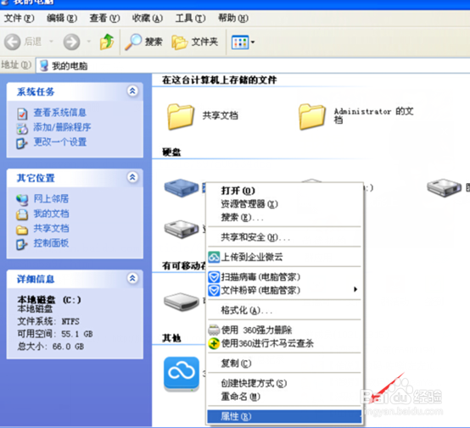Toggle the Folders (文件夹) toolbar button
470x428 pixels.
[194, 42]
